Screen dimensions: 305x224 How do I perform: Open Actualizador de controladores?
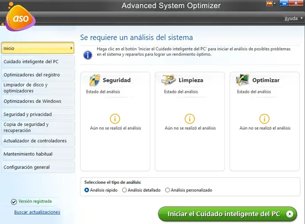pos(38,141)
